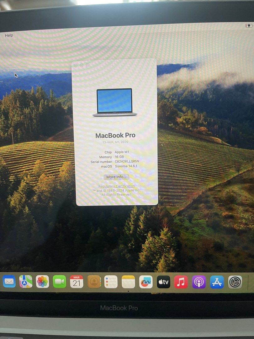Click the Memory value 16 GB
Image resolution: width=254 pixels, height=339 pixels.
click(119, 157)
